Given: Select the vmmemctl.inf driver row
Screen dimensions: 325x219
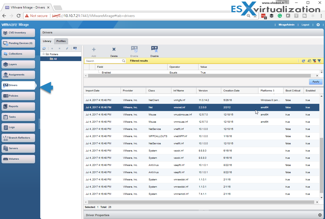Looking at the screenshot, I should pyautogui.click(x=201, y=194).
